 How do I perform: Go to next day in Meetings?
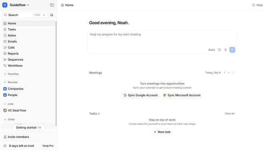click(x=229, y=73)
